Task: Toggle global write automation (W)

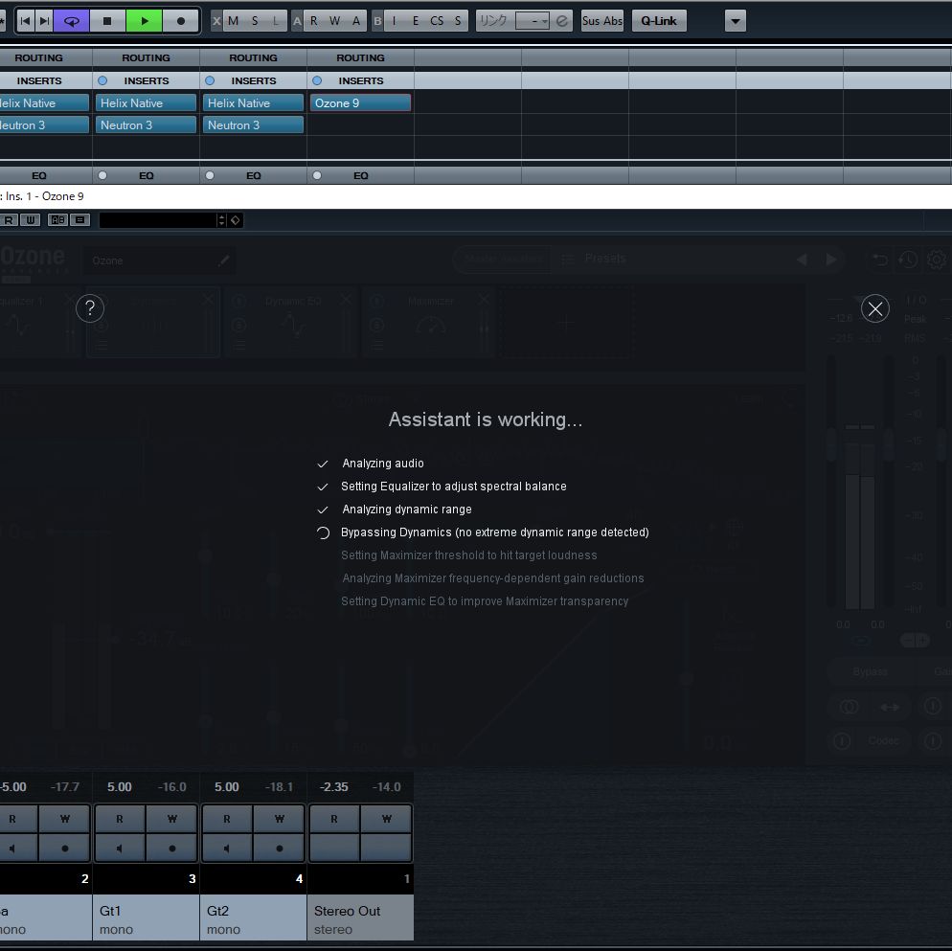Action: click(334, 21)
